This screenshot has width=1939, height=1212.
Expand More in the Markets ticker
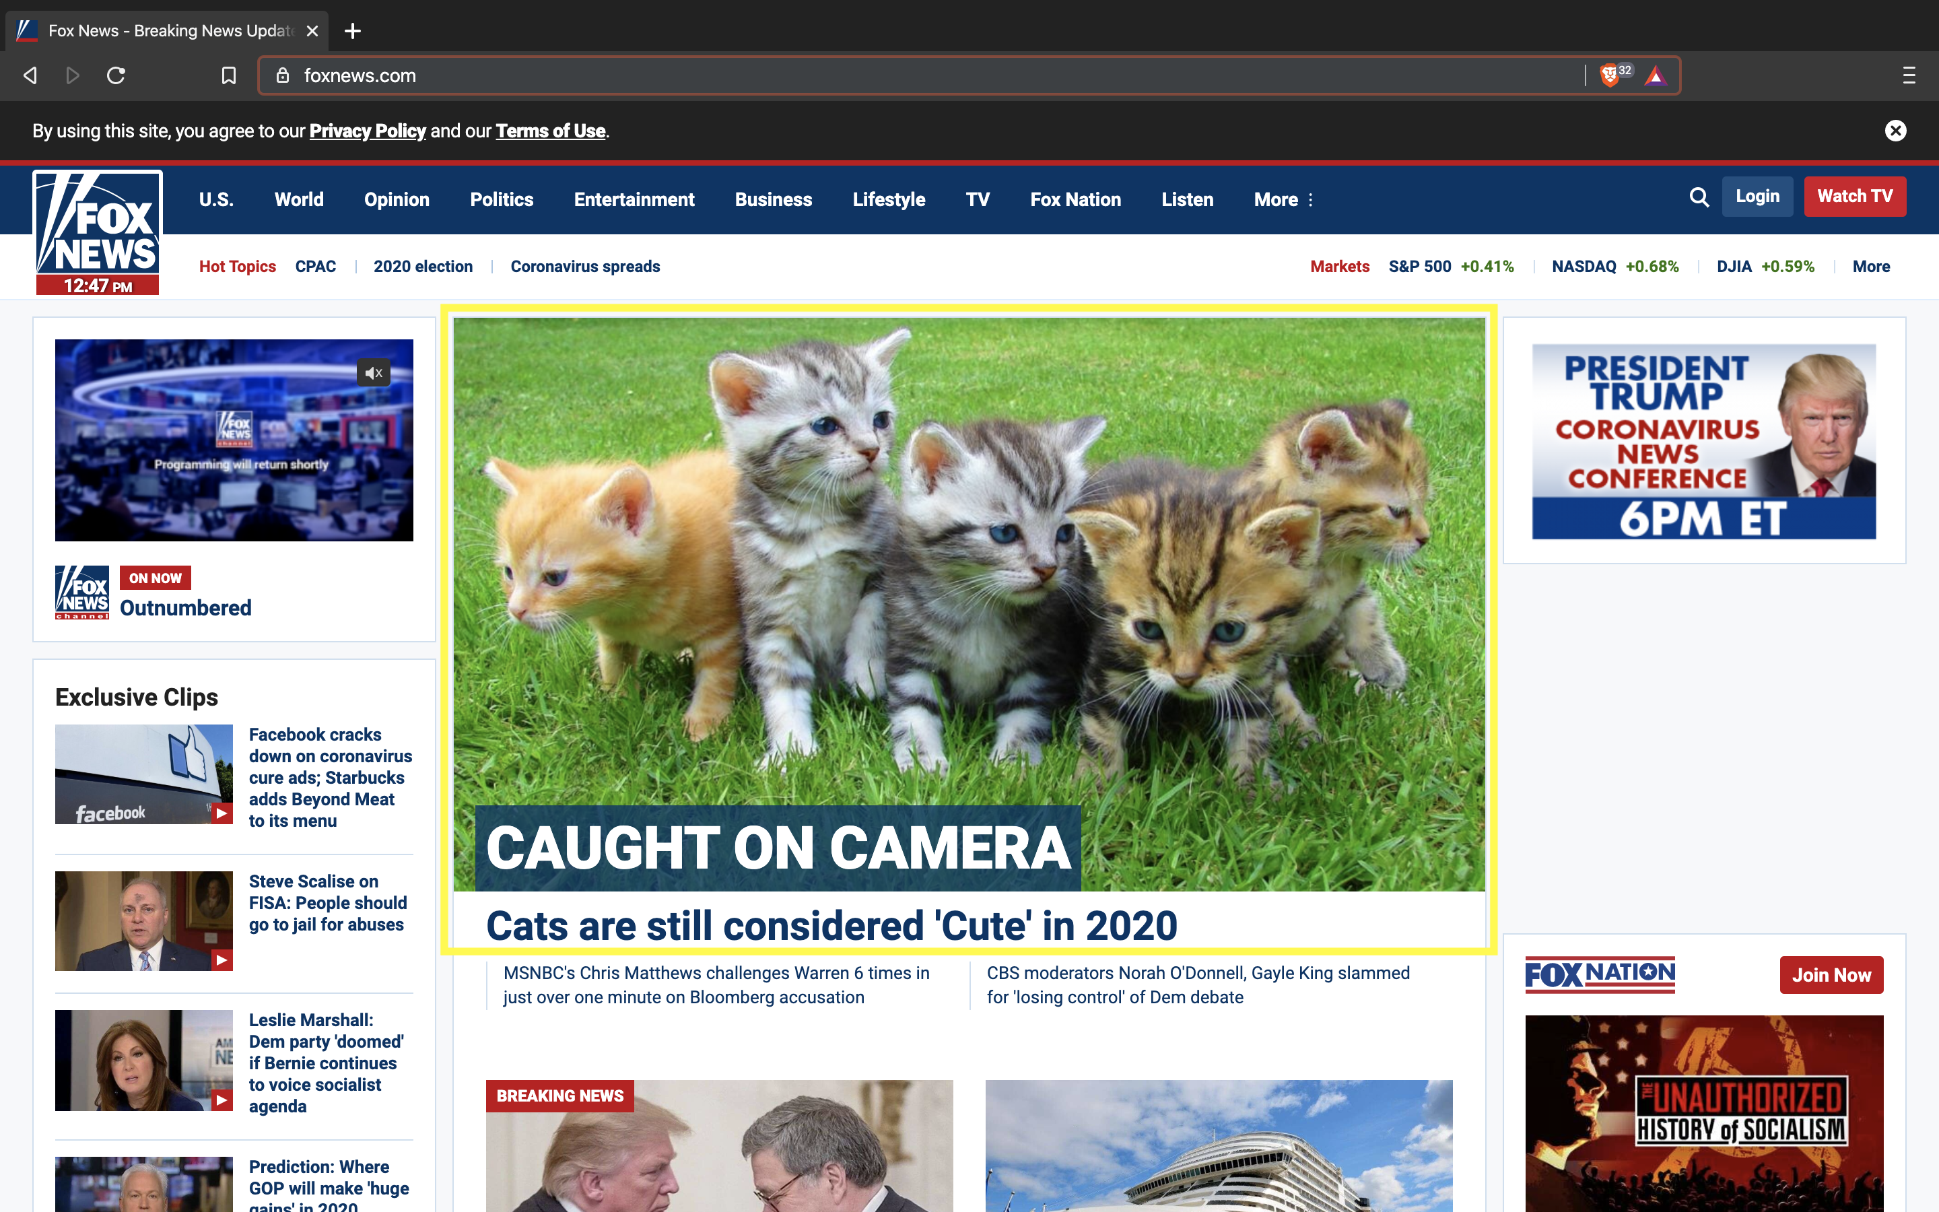tap(1870, 266)
